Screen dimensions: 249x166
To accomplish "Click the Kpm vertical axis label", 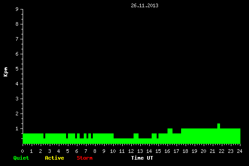I will (5, 72).
